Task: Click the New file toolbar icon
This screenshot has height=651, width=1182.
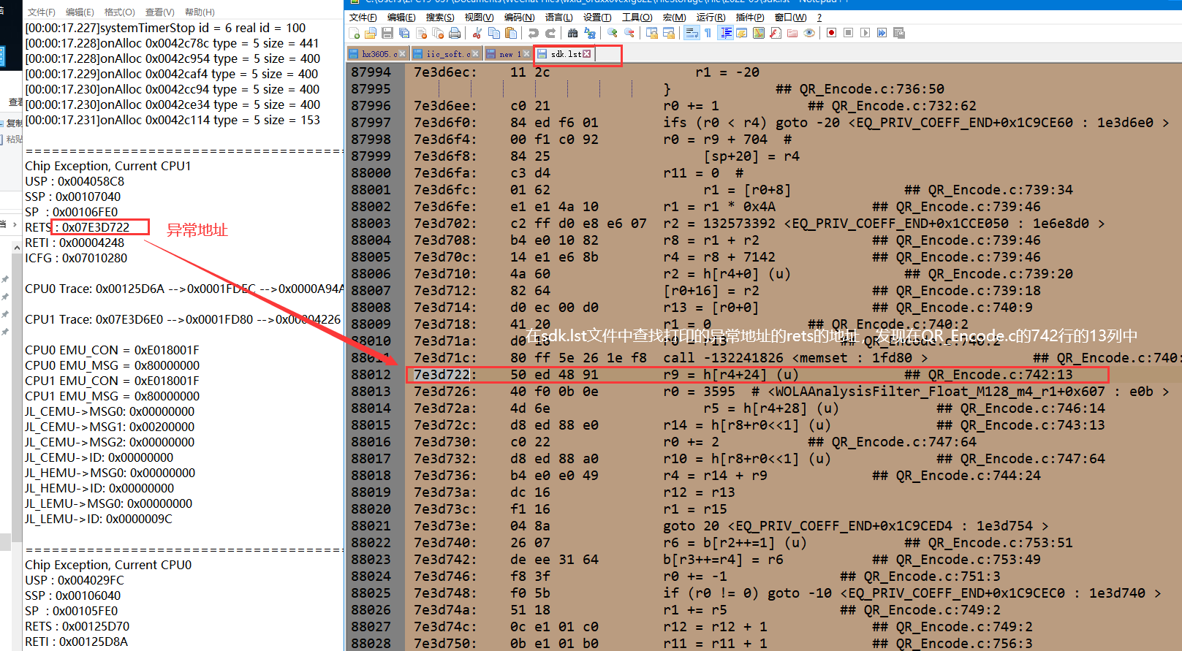Action: [355, 33]
